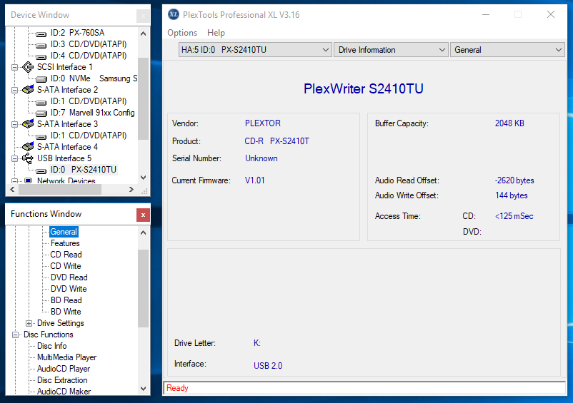Screen dimensions: 573x403
Task: Collapse the S-ATA Interface 3 node
Action: [x=14, y=124]
